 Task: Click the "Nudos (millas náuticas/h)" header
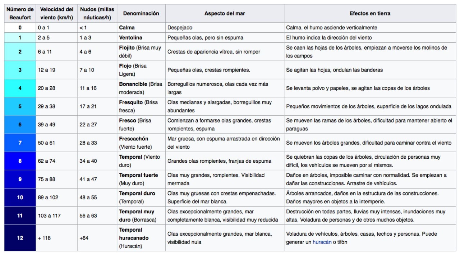pos(97,13)
